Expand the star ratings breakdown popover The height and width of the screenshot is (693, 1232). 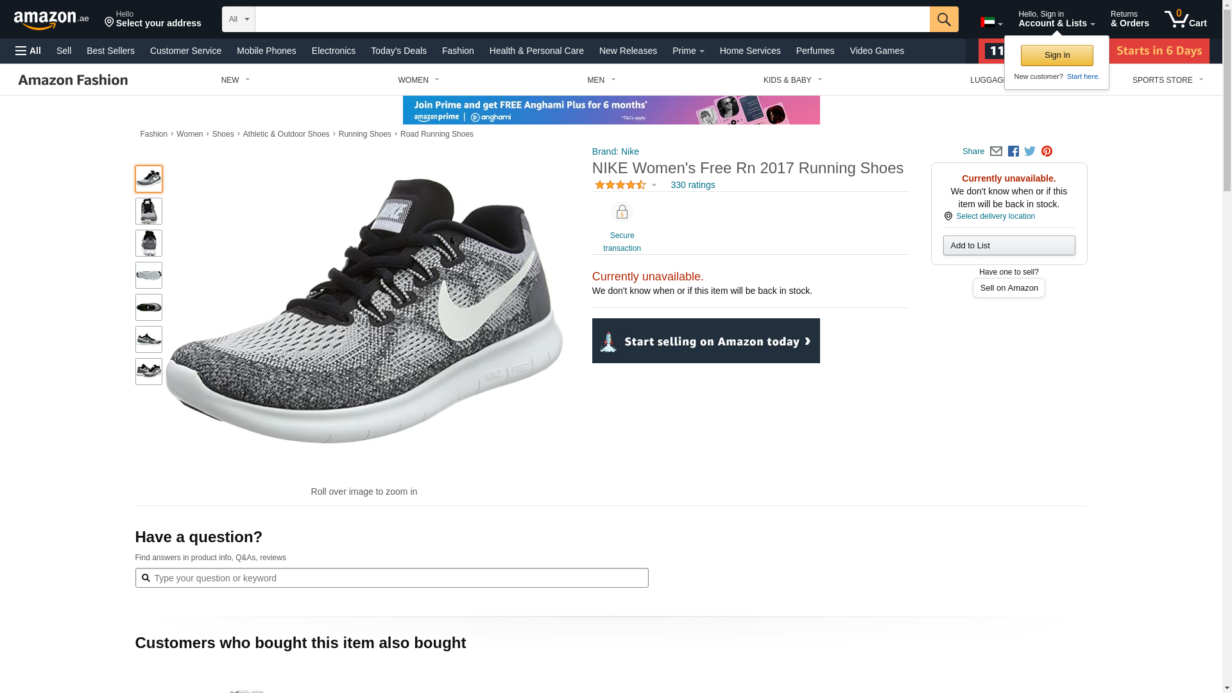tap(654, 185)
